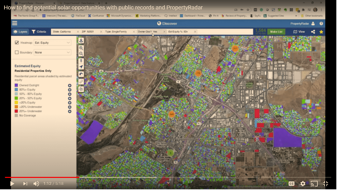Skip to the next video
This screenshot has width=337, height=190.
click(x=25, y=183)
